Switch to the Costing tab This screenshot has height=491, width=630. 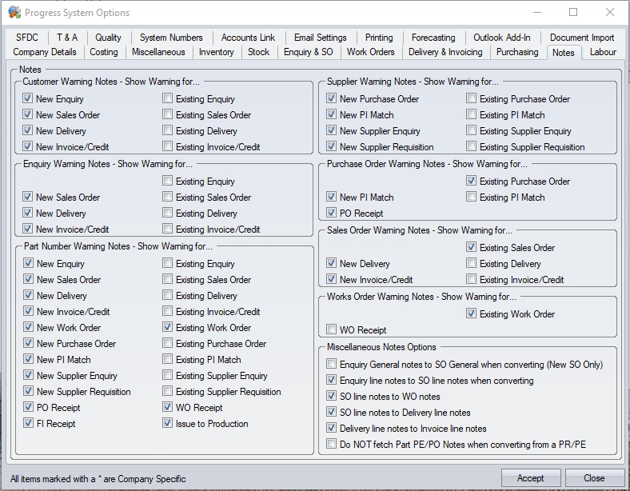pyautogui.click(x=103, y=52)
